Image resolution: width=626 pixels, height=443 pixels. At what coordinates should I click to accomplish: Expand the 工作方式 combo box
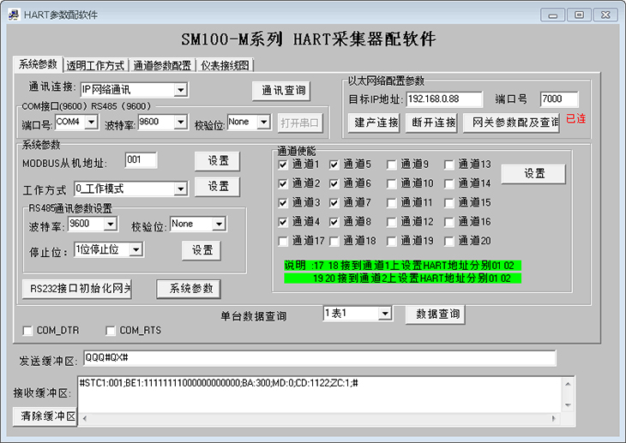pyautogui.click(x=180, y=189)
